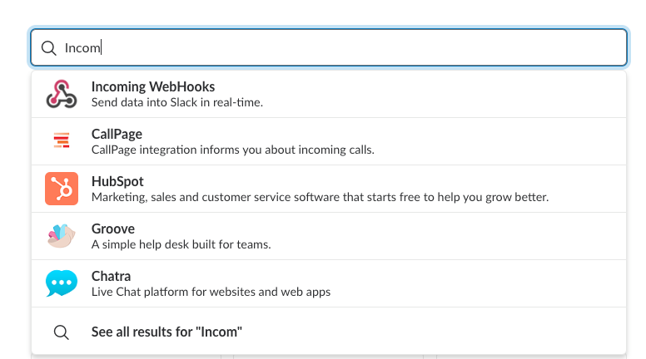Click "A simple help desk built for teams"

[181, 245]
